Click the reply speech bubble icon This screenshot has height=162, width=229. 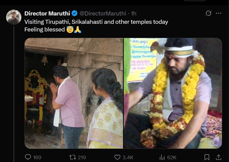coord(28,157)
